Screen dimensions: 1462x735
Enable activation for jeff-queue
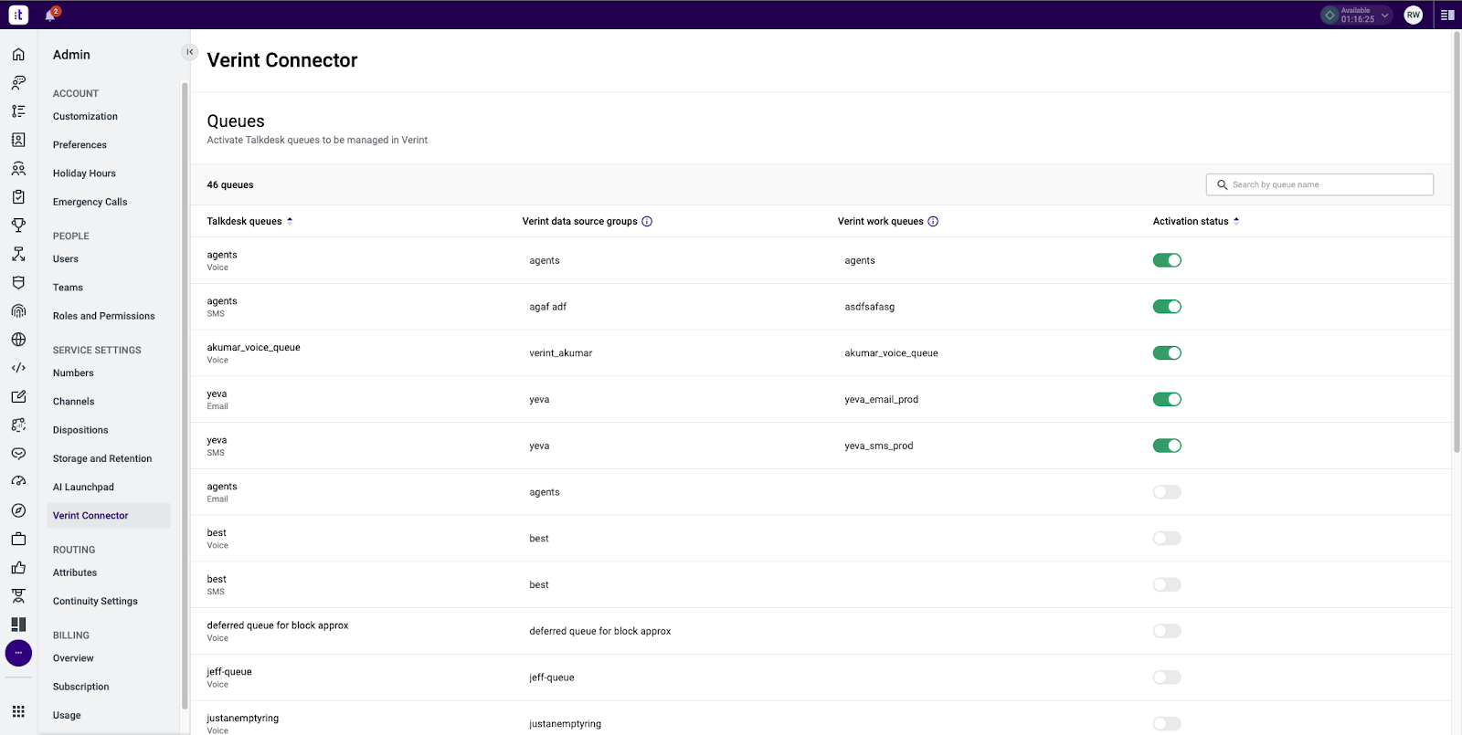click(x=1167, y=677)
